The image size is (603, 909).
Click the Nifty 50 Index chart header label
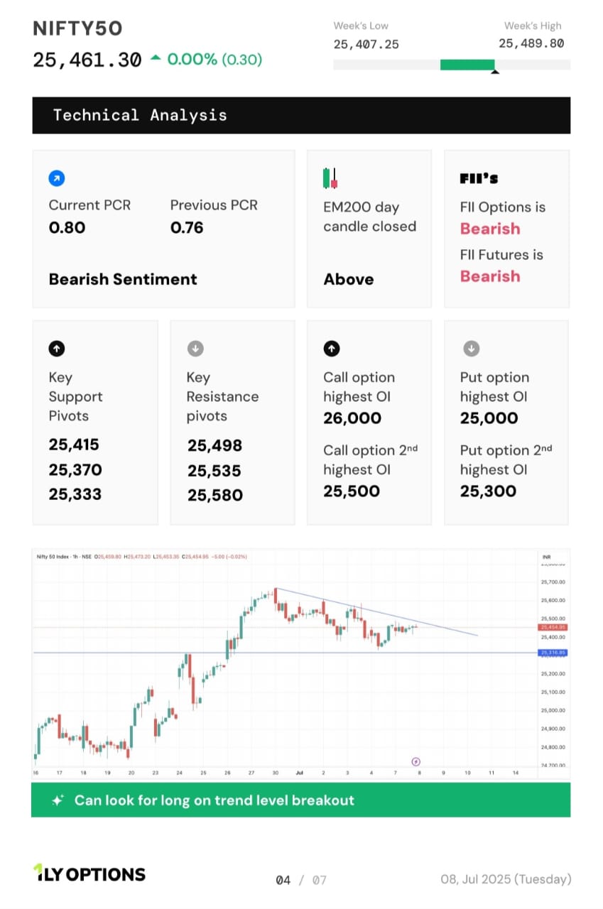point(64,557)
